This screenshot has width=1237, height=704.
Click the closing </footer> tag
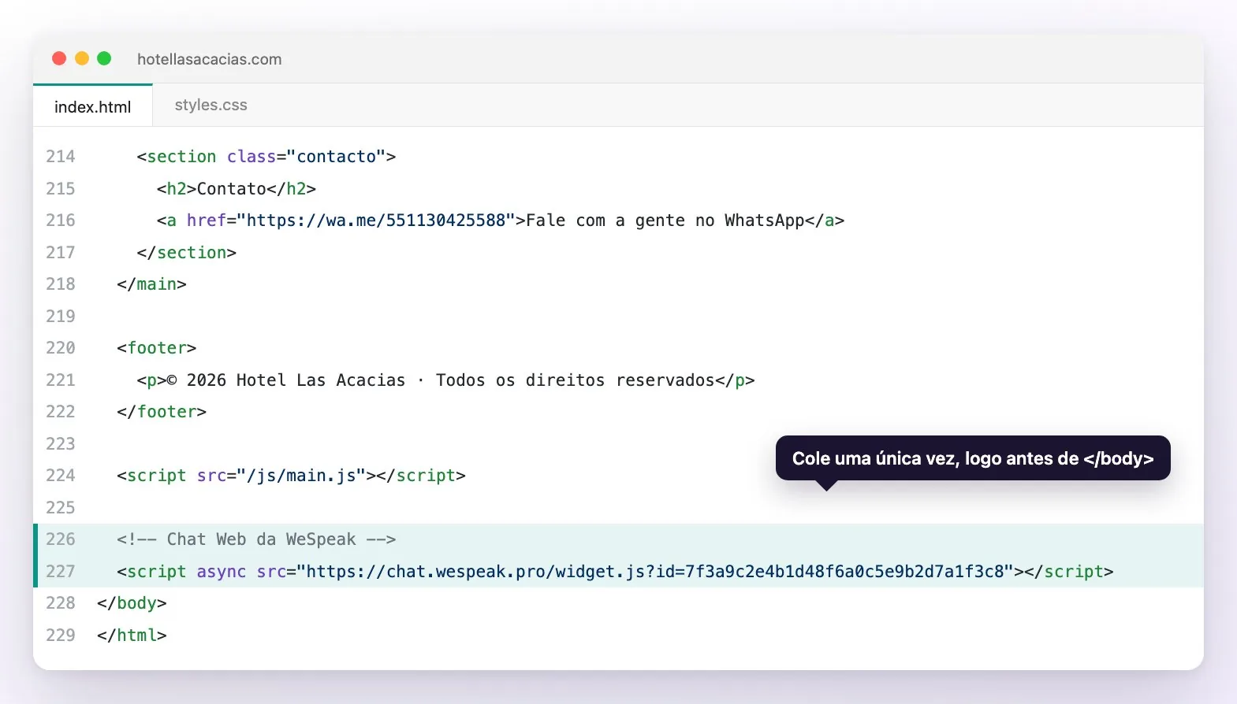(x=162, y=412)
